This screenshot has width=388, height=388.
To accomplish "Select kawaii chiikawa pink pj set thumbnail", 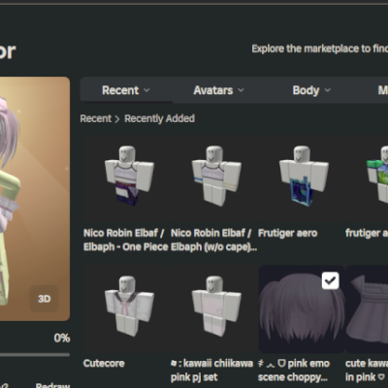I will [x=214, y=308].
